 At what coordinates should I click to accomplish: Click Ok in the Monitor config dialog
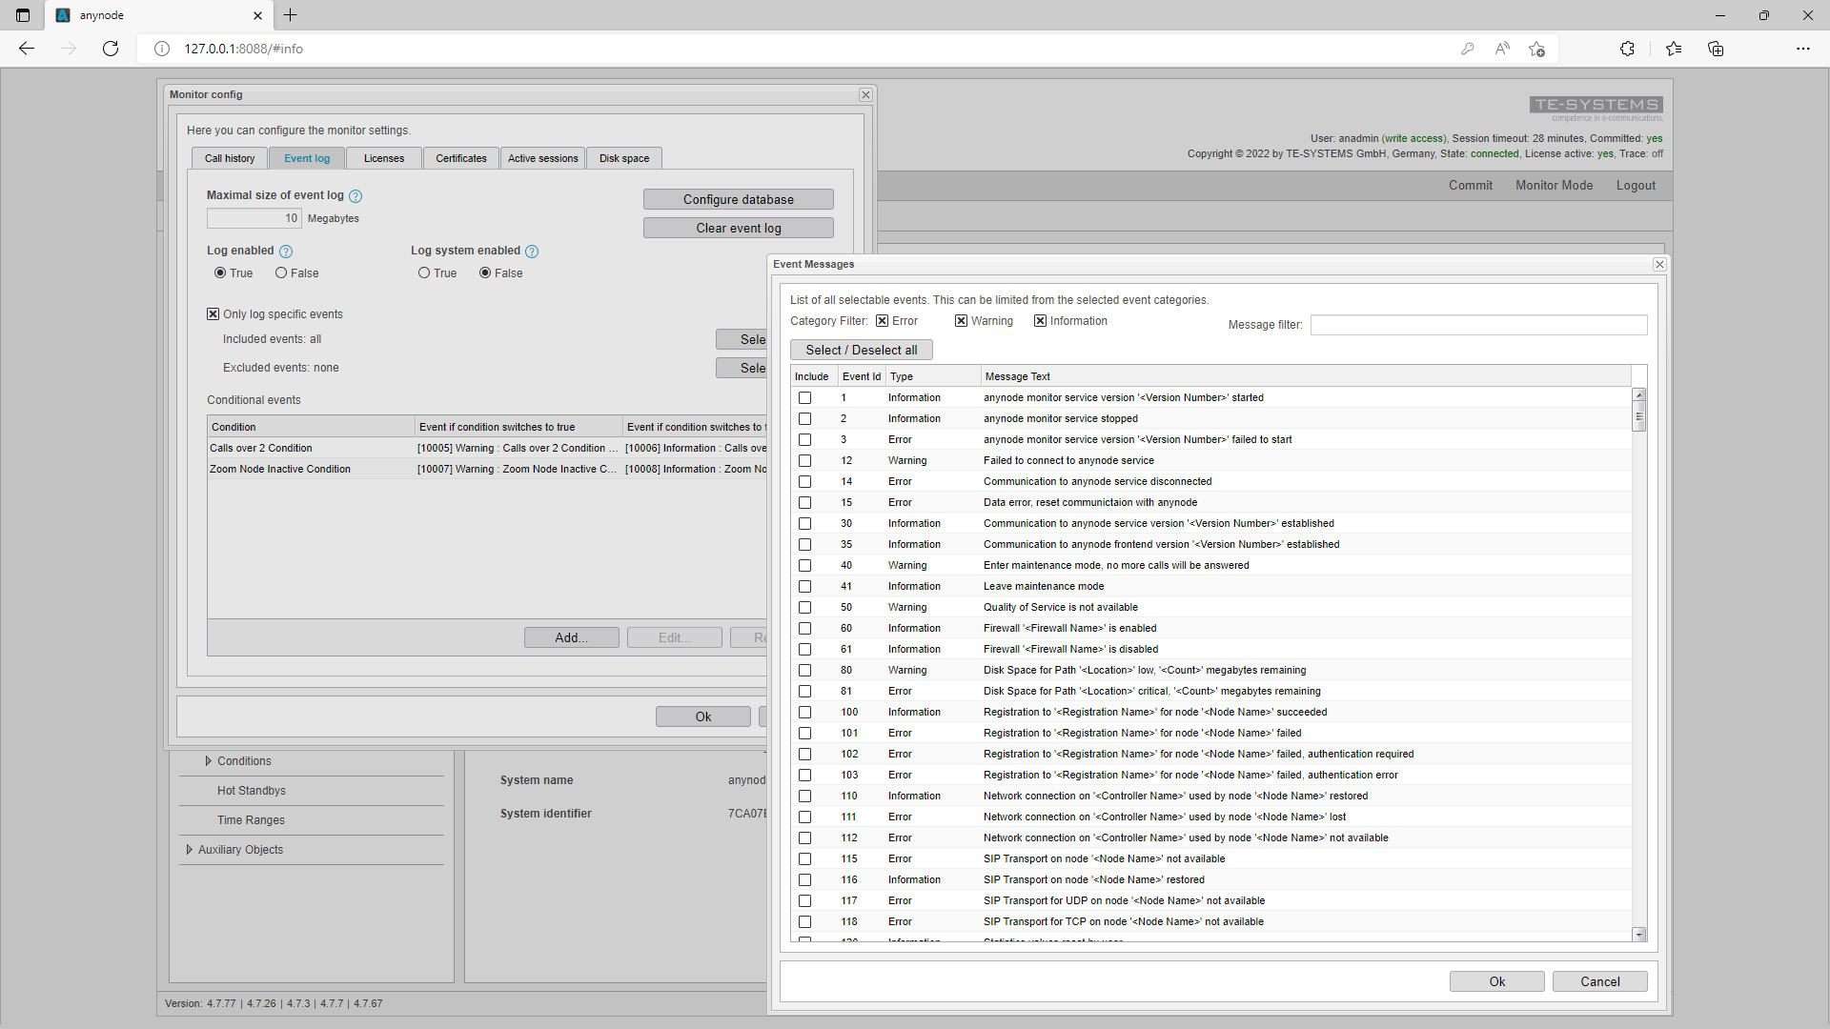[x=703, y=716]
